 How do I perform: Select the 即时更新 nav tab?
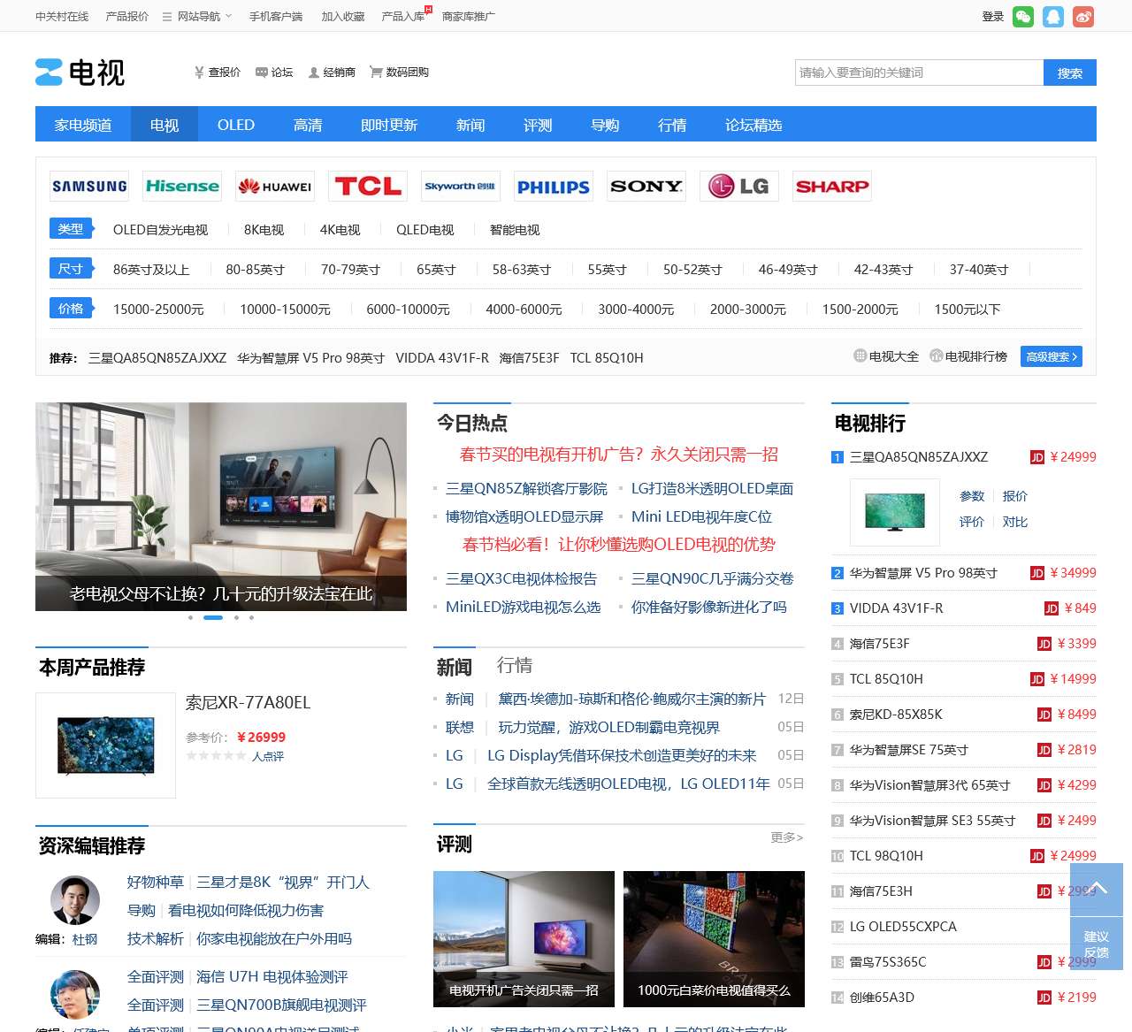(389, 125)
